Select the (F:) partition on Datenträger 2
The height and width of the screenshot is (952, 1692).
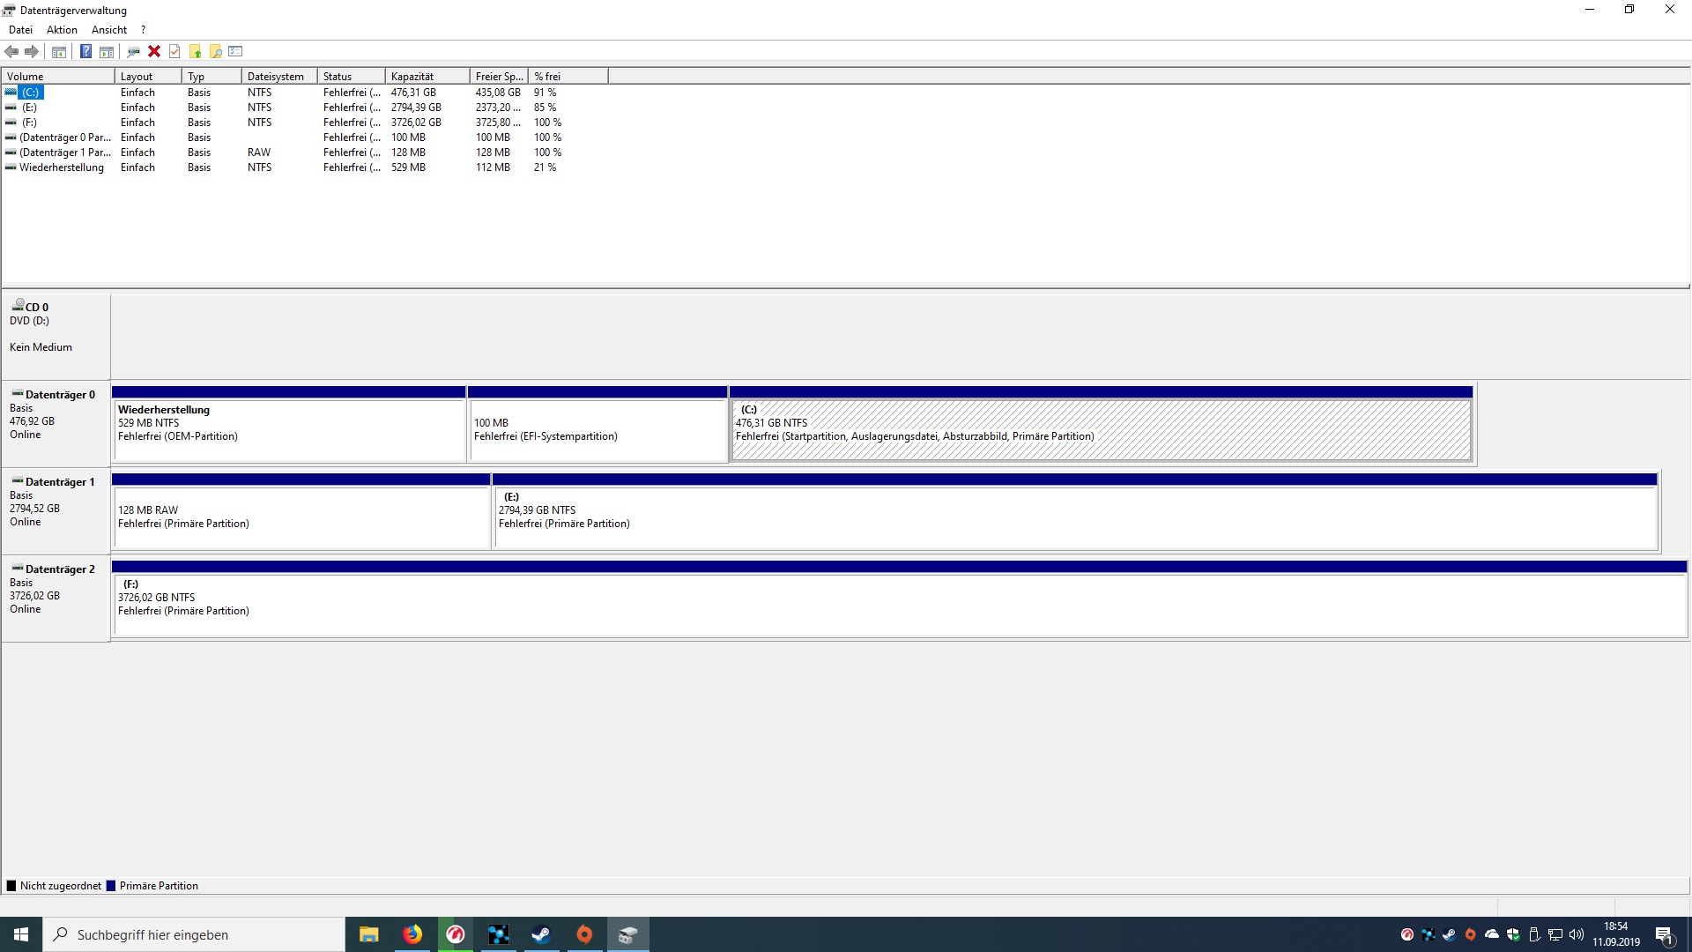click(x=898, y=605)
